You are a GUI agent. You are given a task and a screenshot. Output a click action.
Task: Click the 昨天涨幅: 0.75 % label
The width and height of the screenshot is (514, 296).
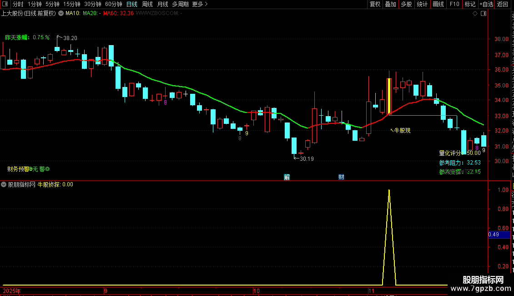(x=27, y=37)
